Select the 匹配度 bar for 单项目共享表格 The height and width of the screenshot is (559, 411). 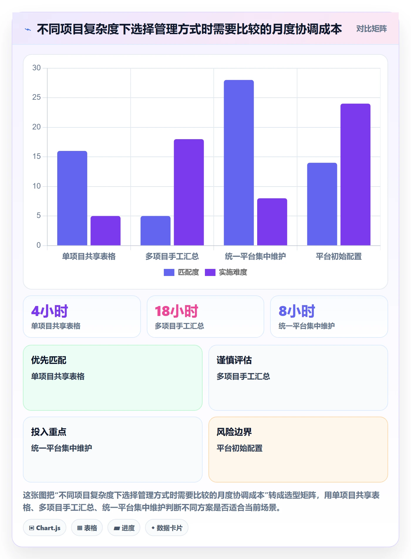pyautogui.click(x=72, y=198)
